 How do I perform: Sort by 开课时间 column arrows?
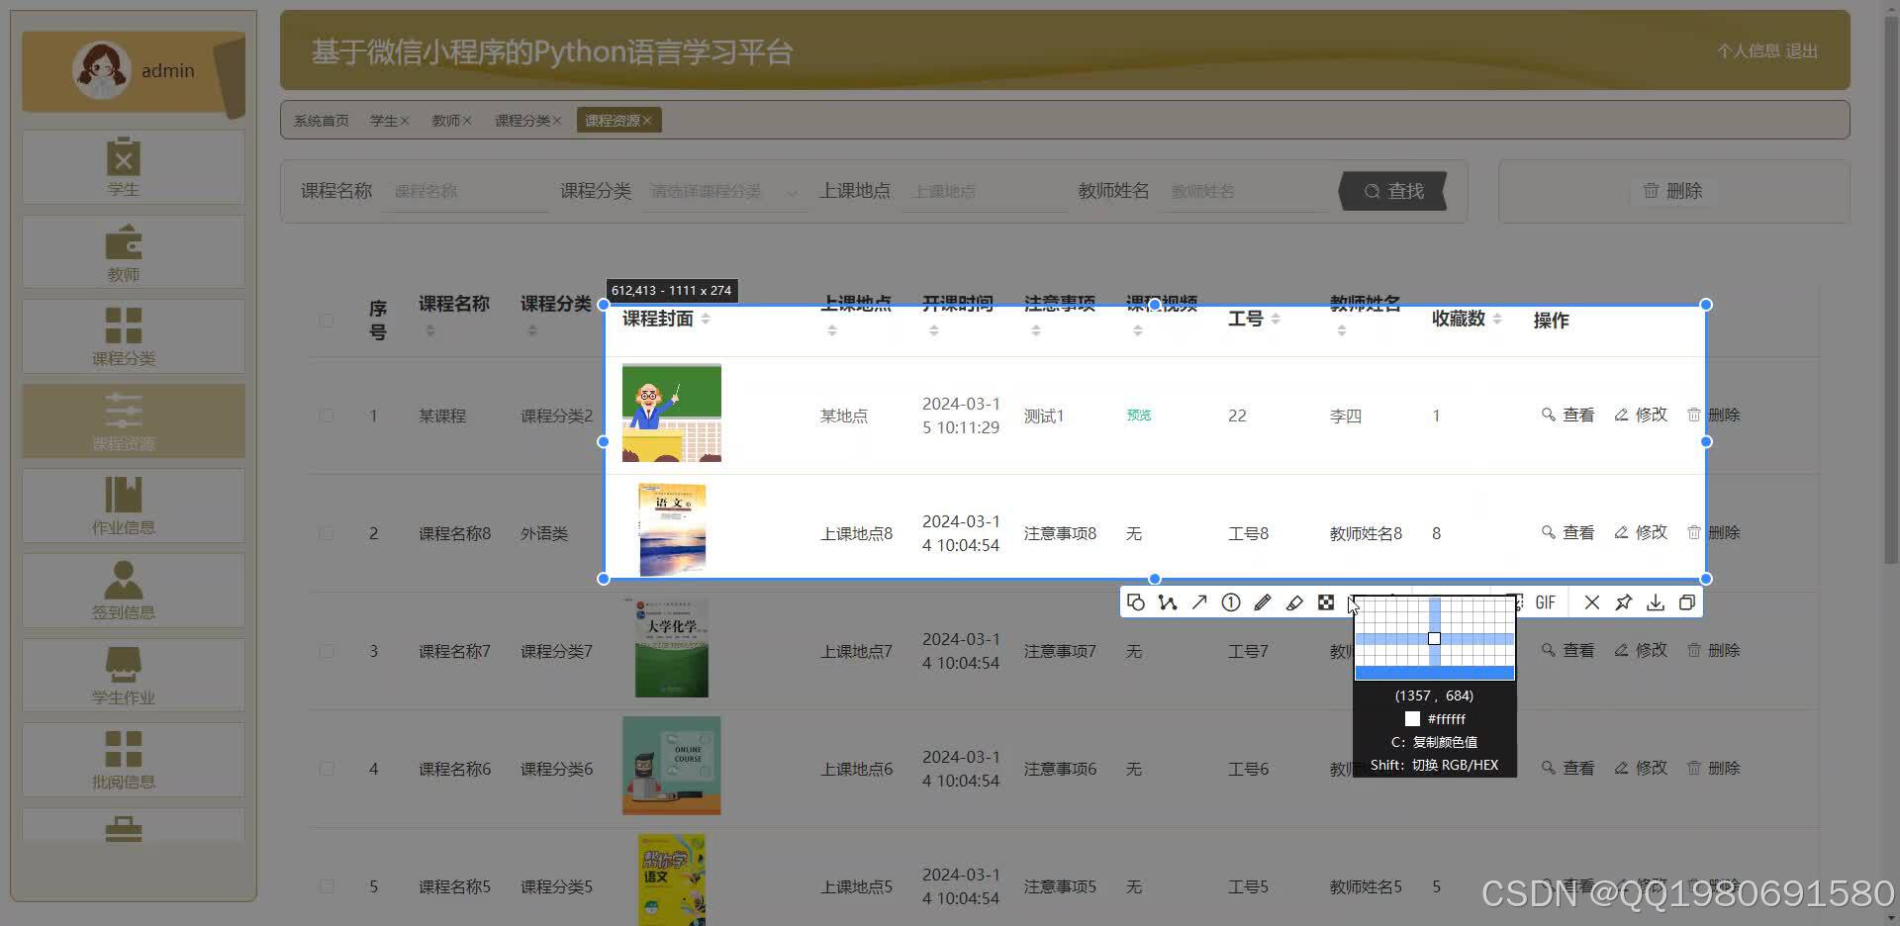tap(933, 330)
